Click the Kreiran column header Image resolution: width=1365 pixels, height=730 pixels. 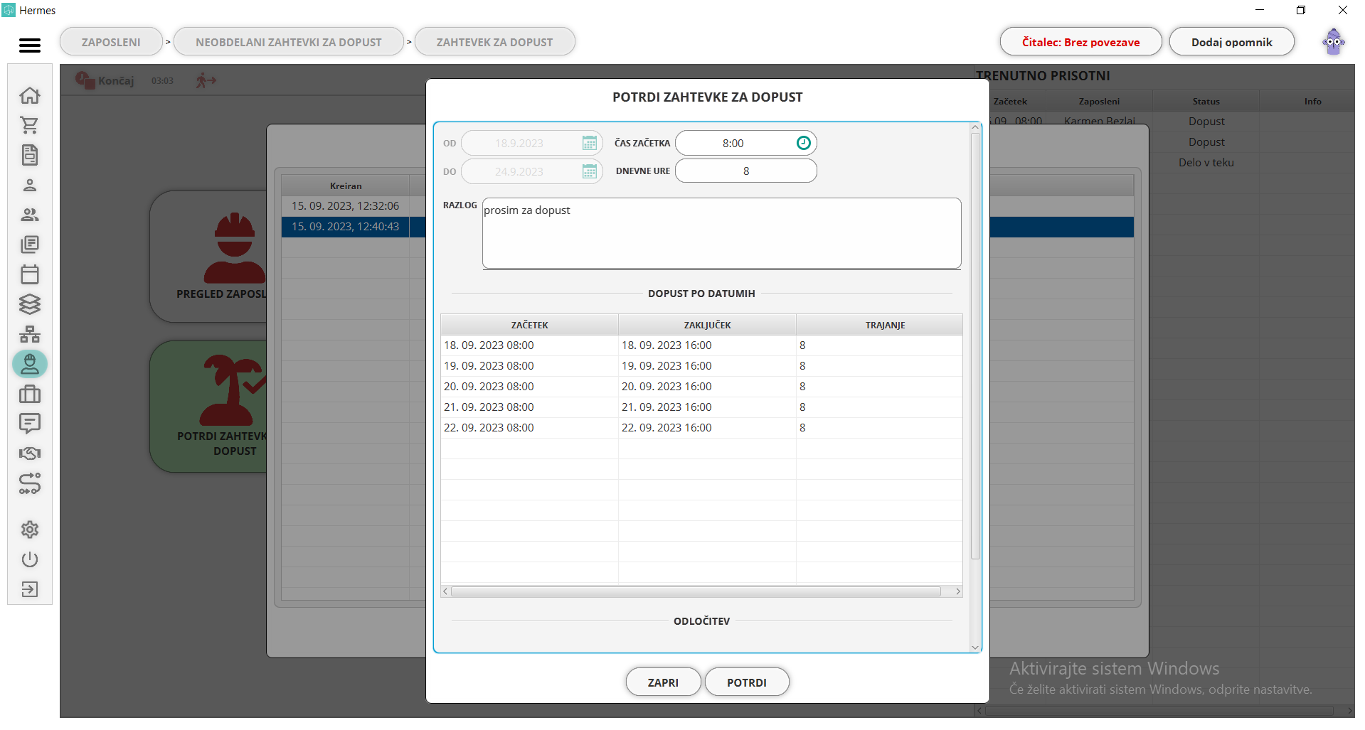(x=346, y=186)
